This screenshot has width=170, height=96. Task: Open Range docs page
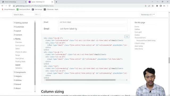(x=18, y=55)
